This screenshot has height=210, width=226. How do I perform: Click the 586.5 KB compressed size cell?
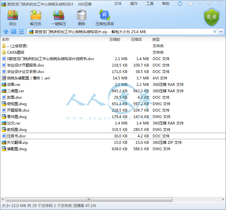tap(141, 149)
